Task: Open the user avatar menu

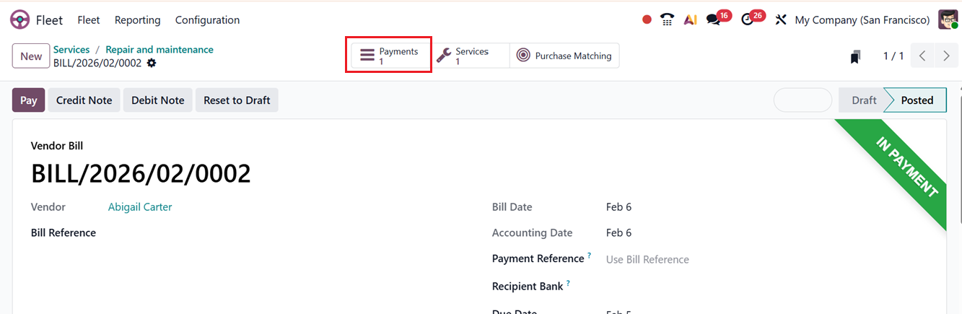Action: (x=948, y=19)
